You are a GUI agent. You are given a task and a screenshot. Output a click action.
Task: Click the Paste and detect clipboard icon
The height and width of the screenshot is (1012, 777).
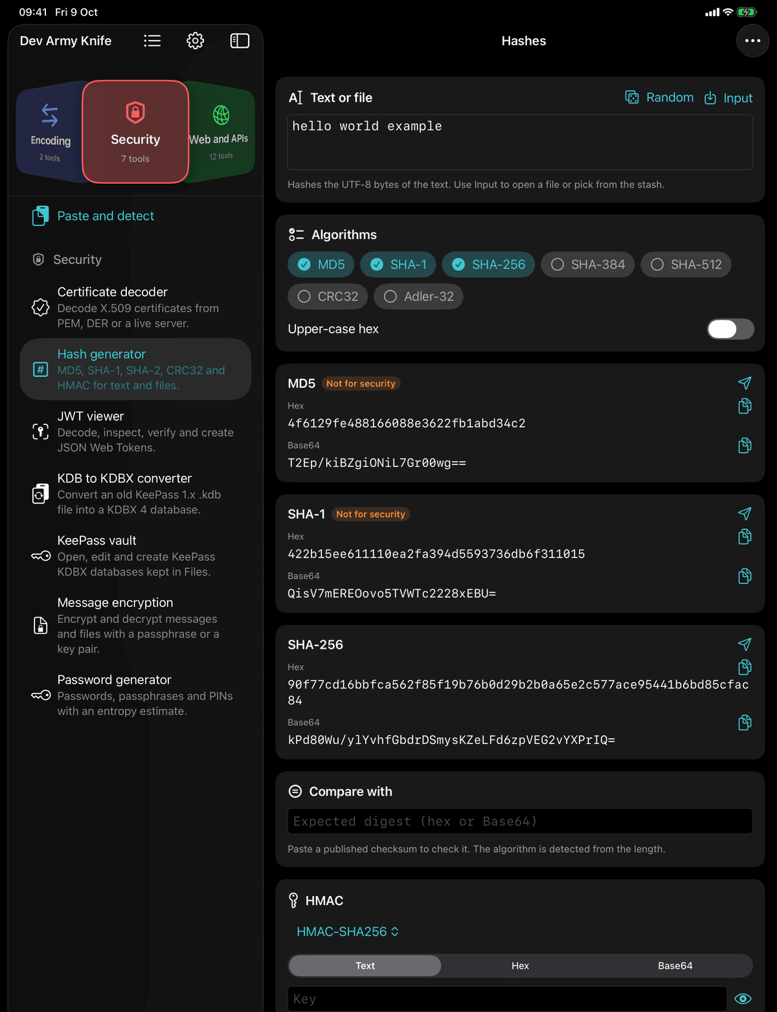(x=40, y=216)
